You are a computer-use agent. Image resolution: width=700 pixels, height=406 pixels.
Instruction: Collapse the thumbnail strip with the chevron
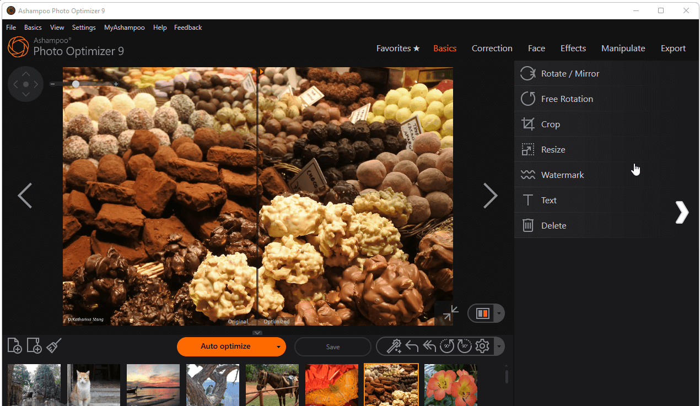tap(257, 333)
